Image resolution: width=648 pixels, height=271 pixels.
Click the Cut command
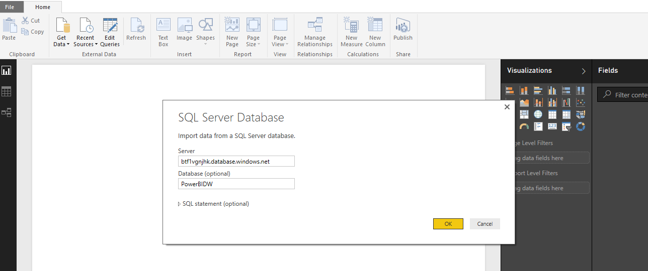(x=31, y=21)
